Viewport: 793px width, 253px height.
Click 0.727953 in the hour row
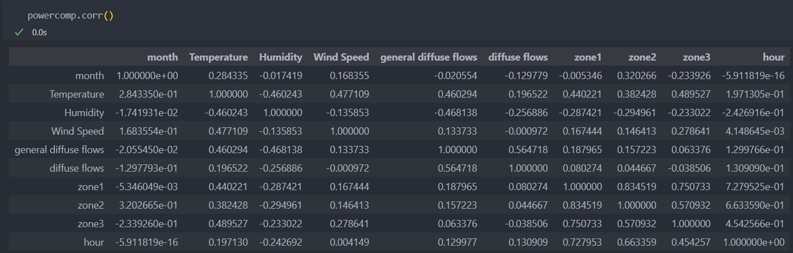(x=583, y=242)
